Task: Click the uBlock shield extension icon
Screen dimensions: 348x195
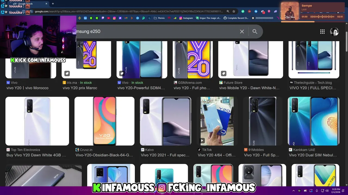Action: coord(269,11)
